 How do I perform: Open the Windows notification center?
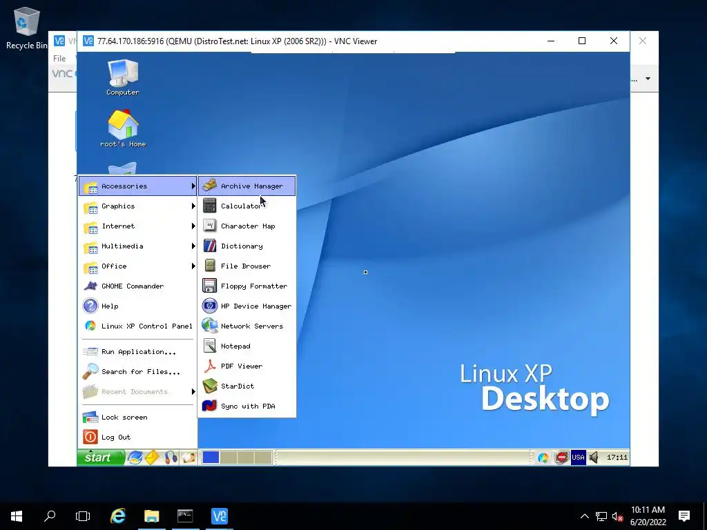tap(684, 516)
